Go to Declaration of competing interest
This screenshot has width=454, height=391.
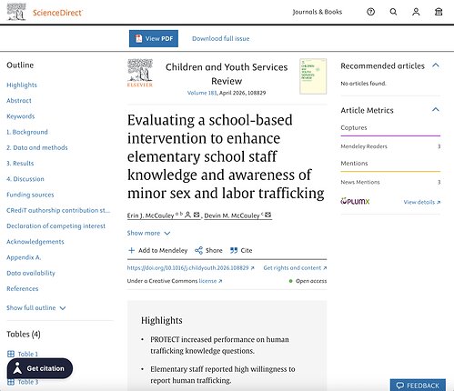click(55, 226)
